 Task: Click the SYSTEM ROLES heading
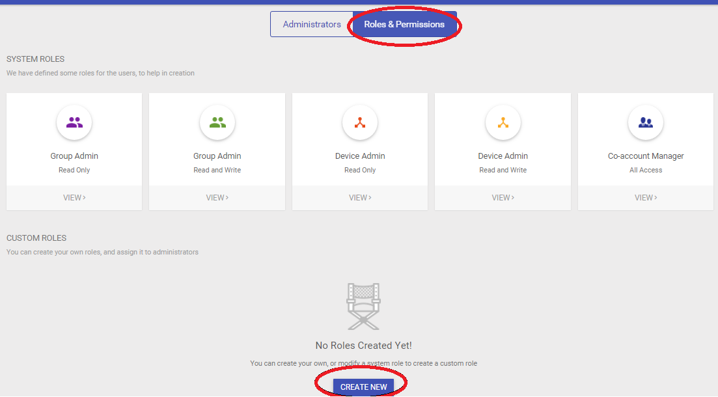coord(35,59)
